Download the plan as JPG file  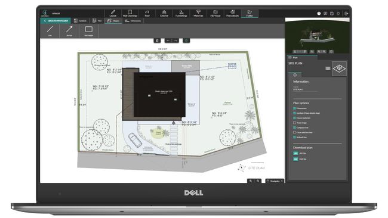click(x=295, y=153)
